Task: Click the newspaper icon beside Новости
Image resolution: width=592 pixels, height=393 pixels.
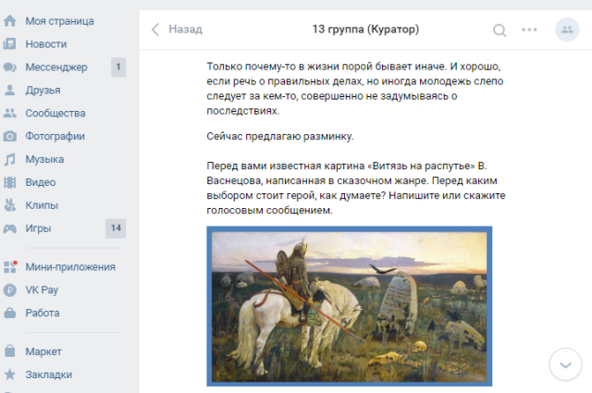Action: click(10, 44)
